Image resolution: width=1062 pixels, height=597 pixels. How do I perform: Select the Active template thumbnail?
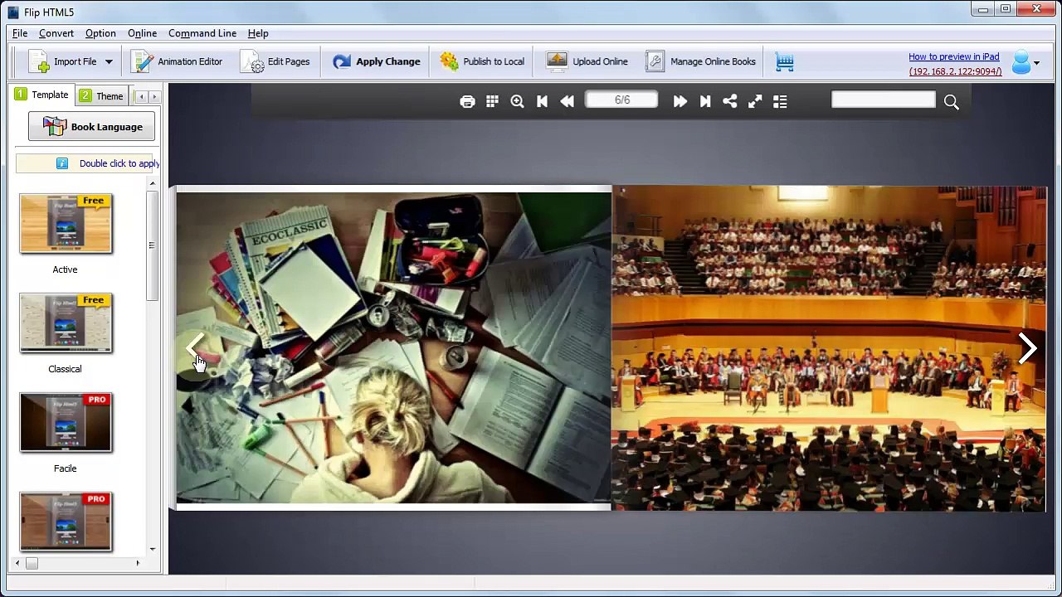pyautogui.click(x=66, y=224)
